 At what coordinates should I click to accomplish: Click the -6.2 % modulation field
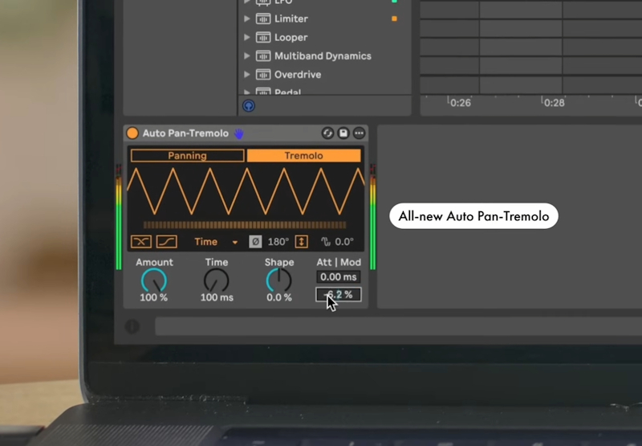338,295
